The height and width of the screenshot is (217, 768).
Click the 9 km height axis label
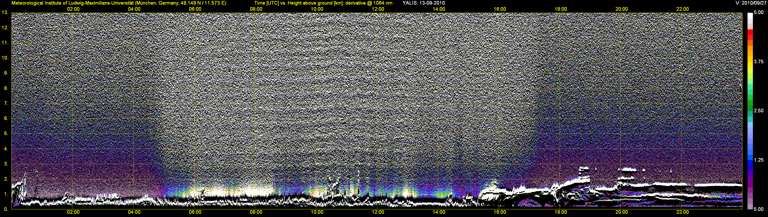pyautogui.click(x=6, y=73)
